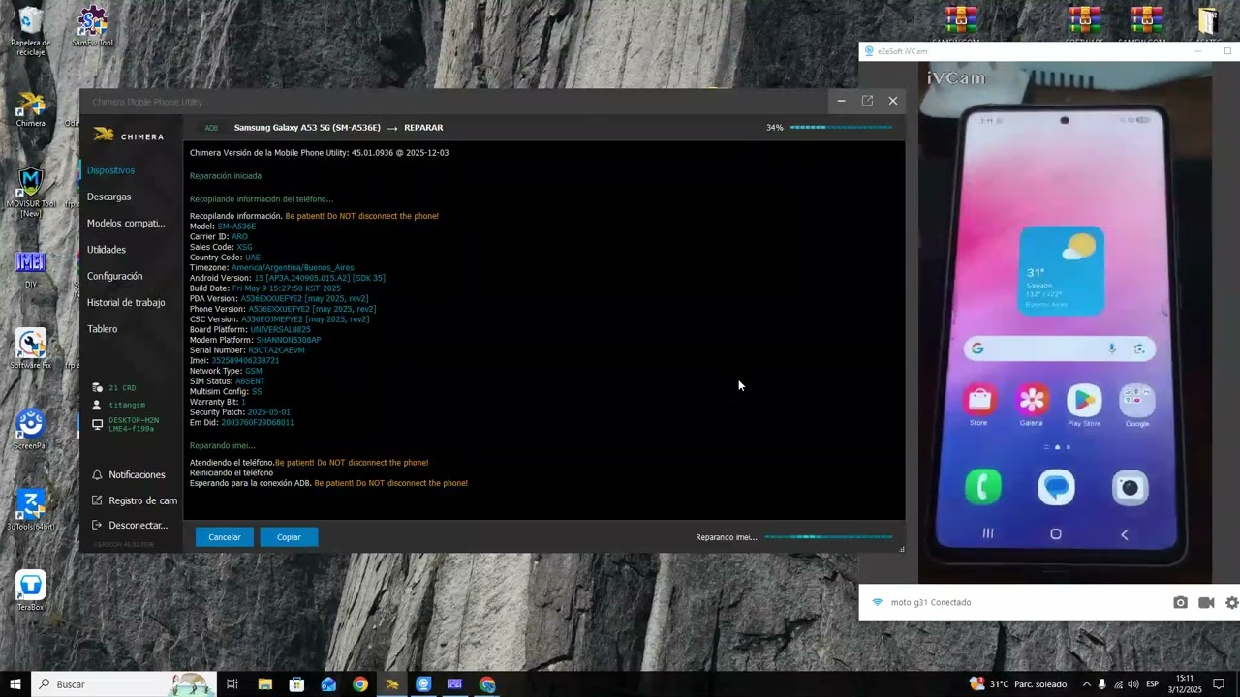Open Configuración in Chimera sidebar

point(114,276)
